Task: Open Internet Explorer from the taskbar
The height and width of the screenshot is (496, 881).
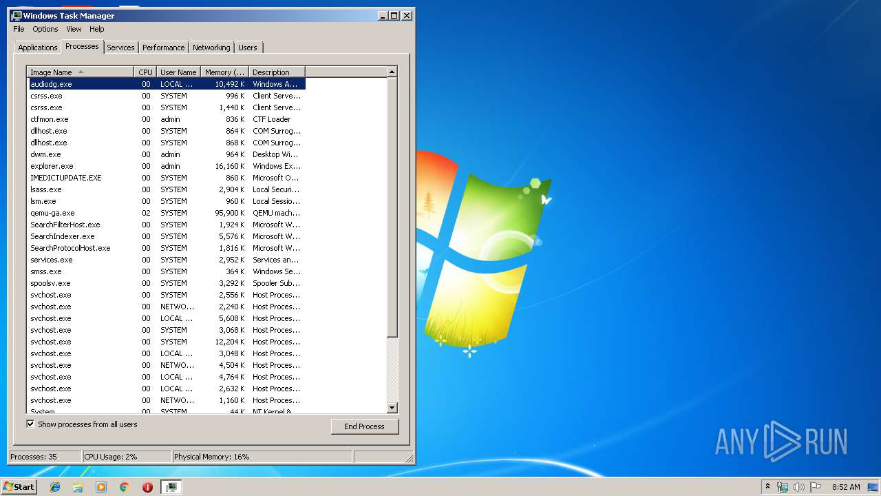Action: pyautogui.click(x=55, y=487)
